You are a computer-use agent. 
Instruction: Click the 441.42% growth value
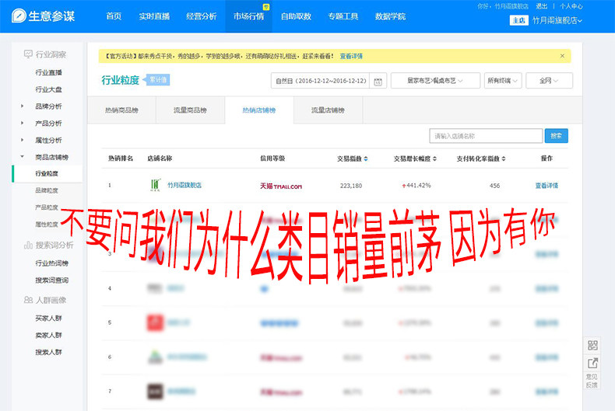416,185
